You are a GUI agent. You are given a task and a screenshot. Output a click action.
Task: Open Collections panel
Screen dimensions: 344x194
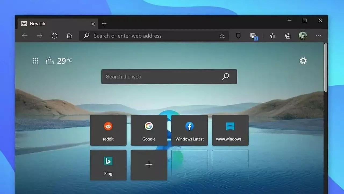pos(288,36)
